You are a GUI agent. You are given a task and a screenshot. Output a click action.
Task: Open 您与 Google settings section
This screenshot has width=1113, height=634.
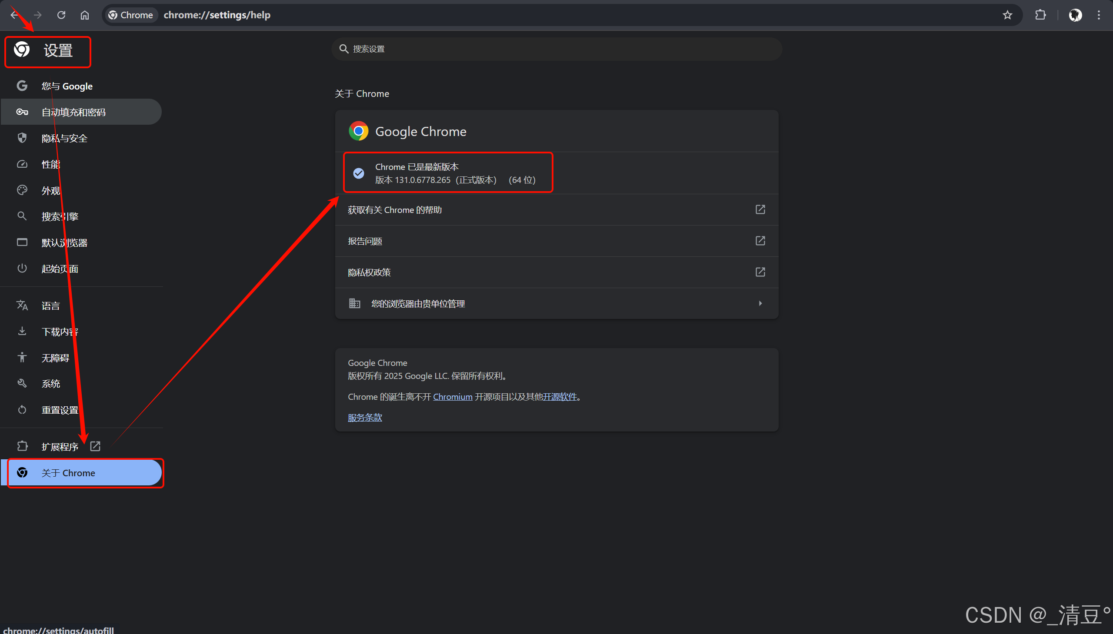pyautogui.click(x=81, y=86)
